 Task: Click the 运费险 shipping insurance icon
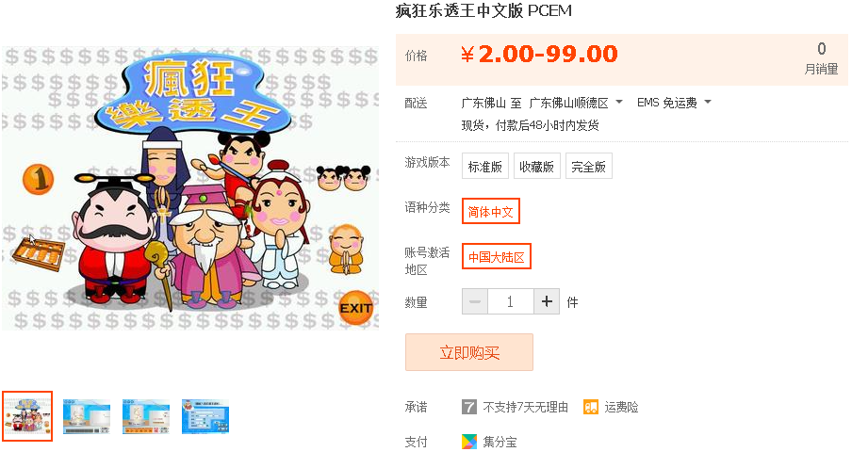click(591, 407)
